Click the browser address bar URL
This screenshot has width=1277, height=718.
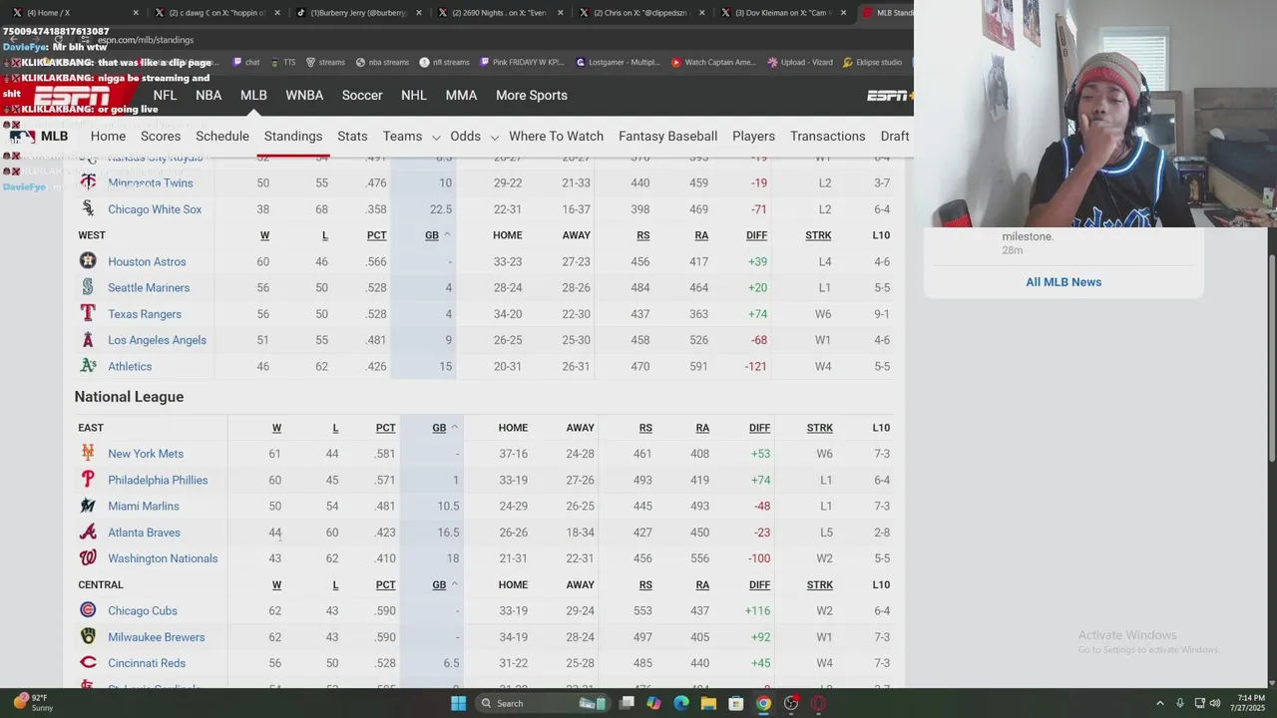pyautogui.click(x=146, y=40)
